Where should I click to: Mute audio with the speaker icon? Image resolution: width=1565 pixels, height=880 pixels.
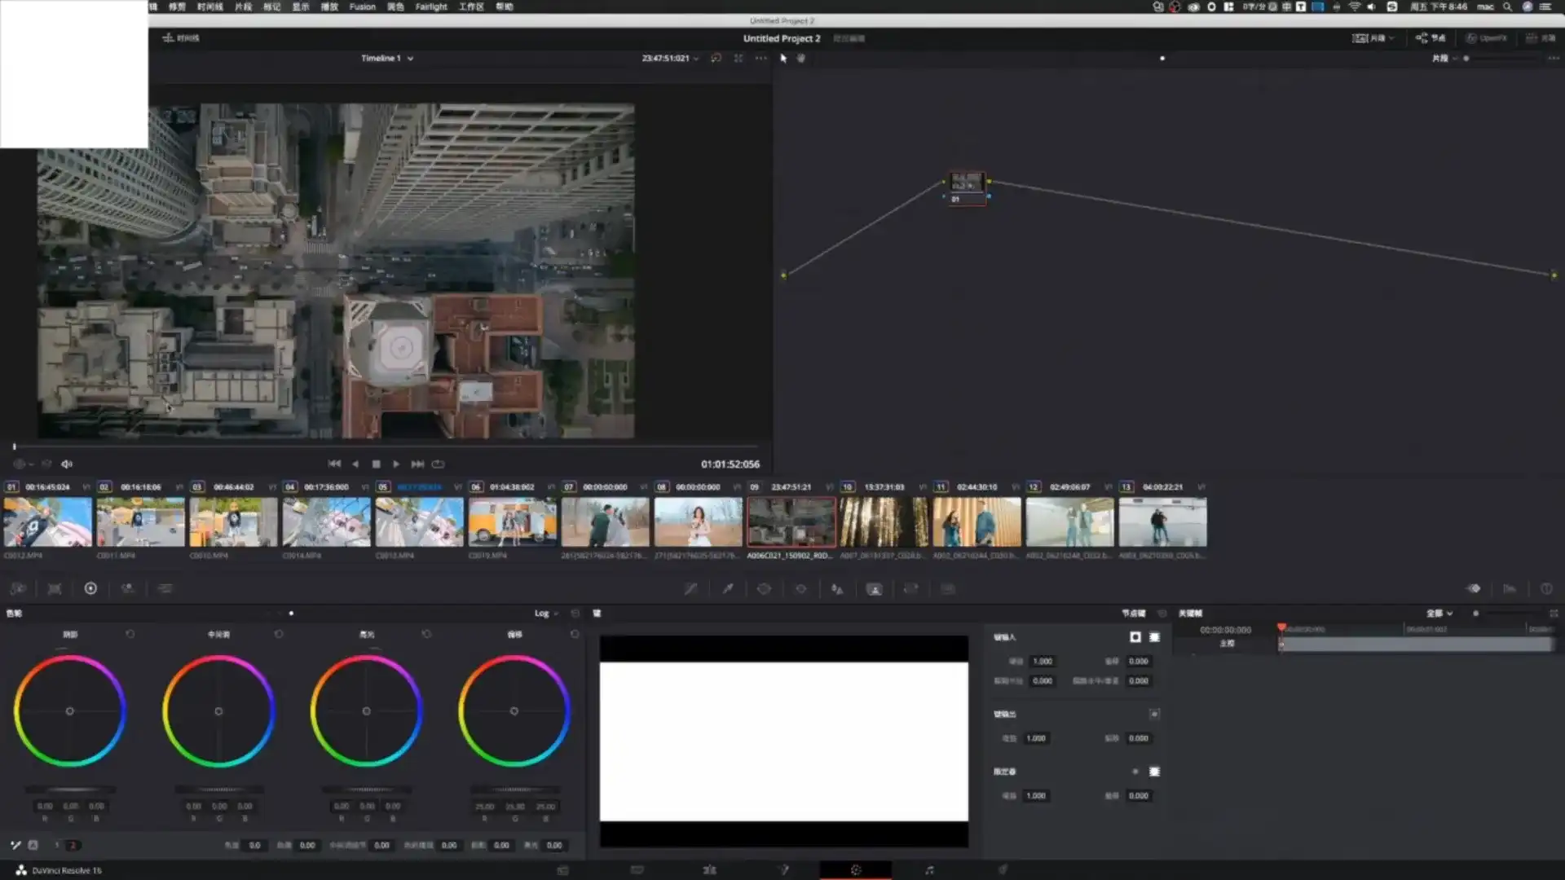pos(67,464)
